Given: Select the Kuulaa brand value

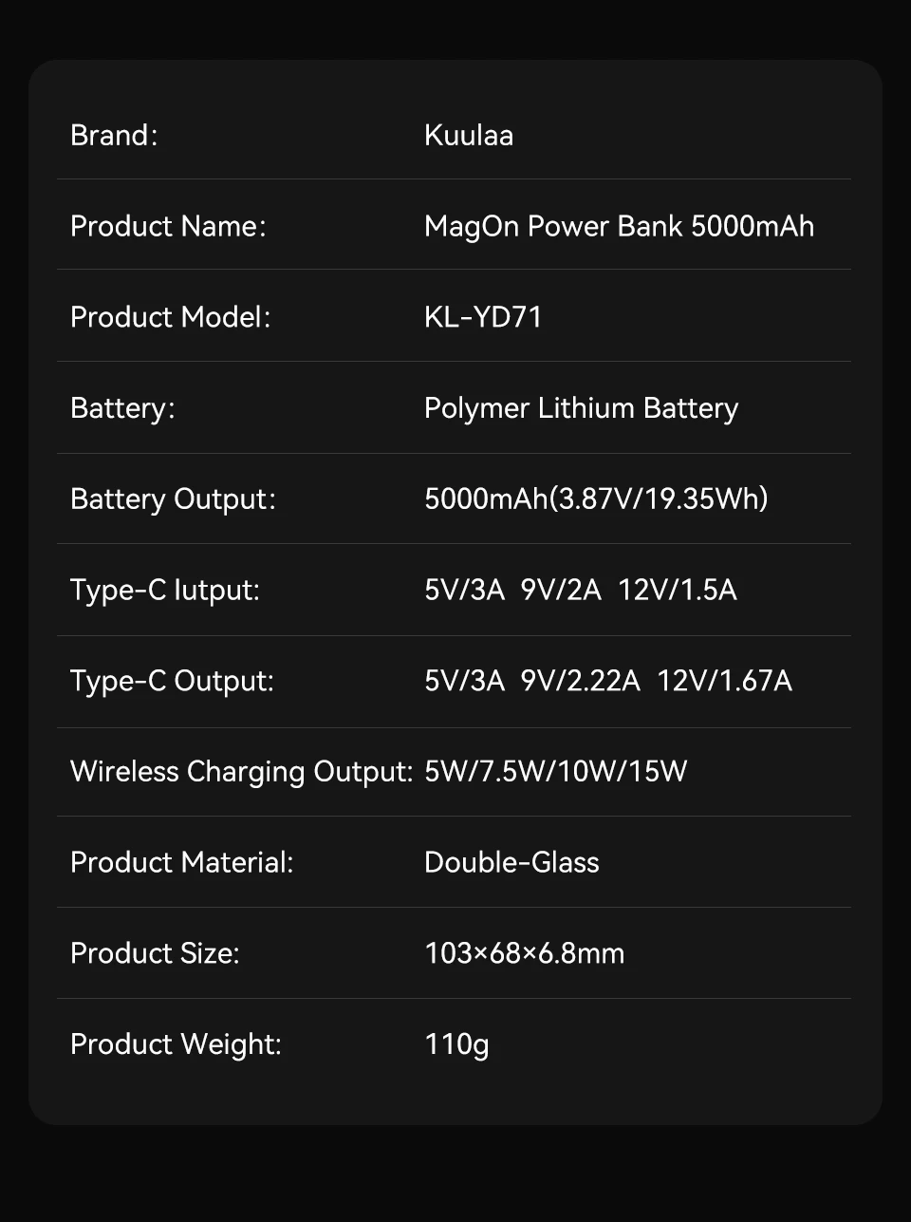Looking at the screenshot, I should tap(469, 135).
